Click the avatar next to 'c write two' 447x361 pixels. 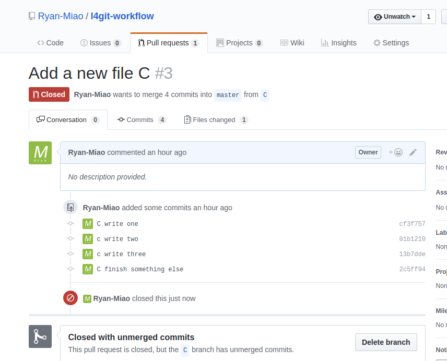click(88, 239)
